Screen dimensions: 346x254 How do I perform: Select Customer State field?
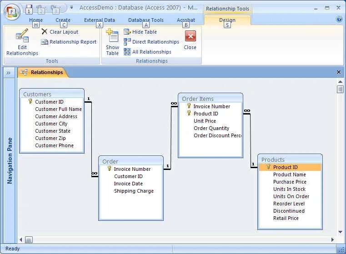(x=52, y=131)
